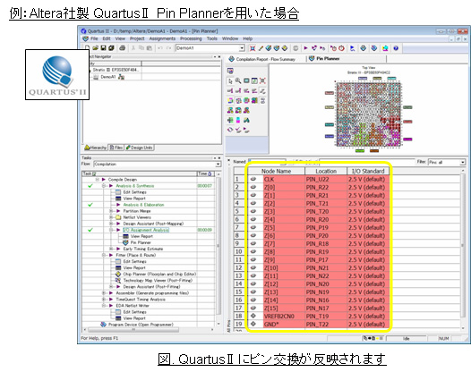Viewport: 471px width, 372px height.
Task: Open the Flow Compilation dropdown
Action: 218,165
